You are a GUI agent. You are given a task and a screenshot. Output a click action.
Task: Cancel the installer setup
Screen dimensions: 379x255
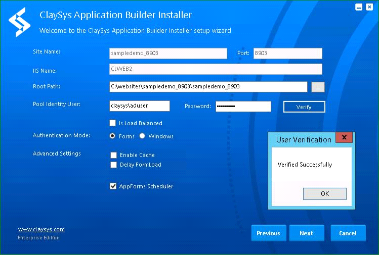pos(348,233)
